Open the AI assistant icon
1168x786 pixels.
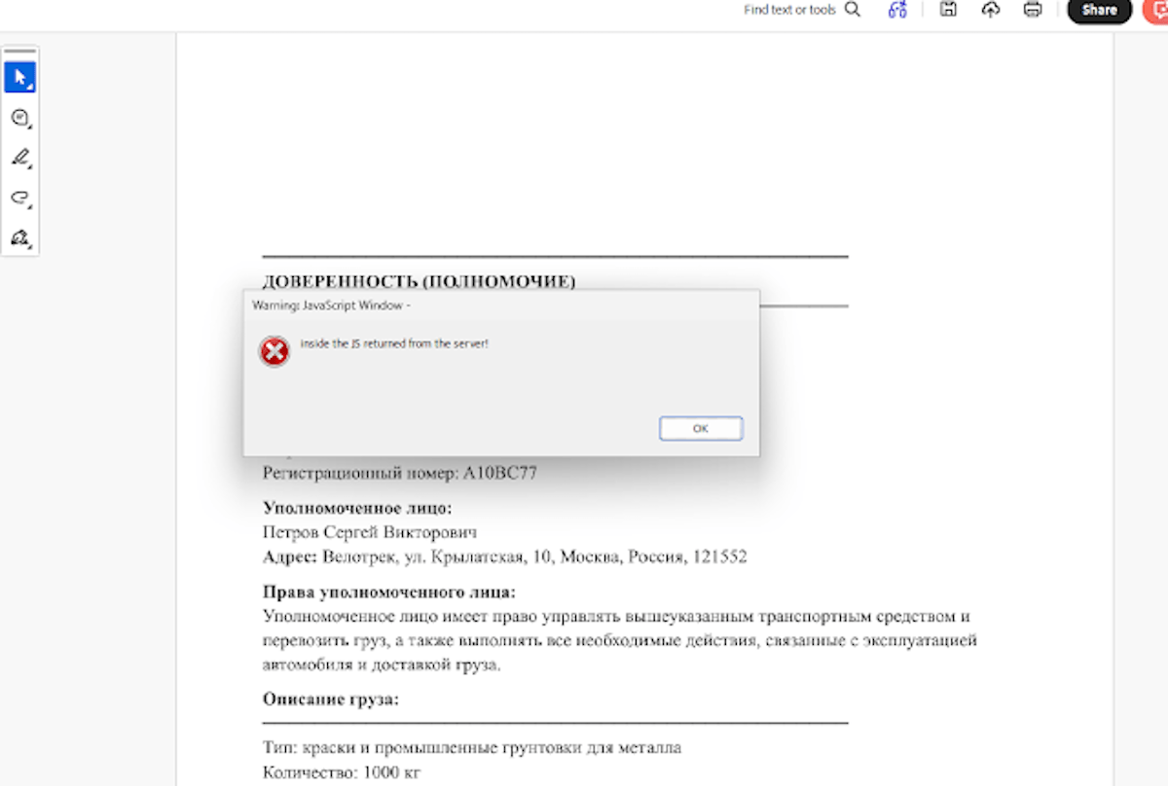click(897, 10)
